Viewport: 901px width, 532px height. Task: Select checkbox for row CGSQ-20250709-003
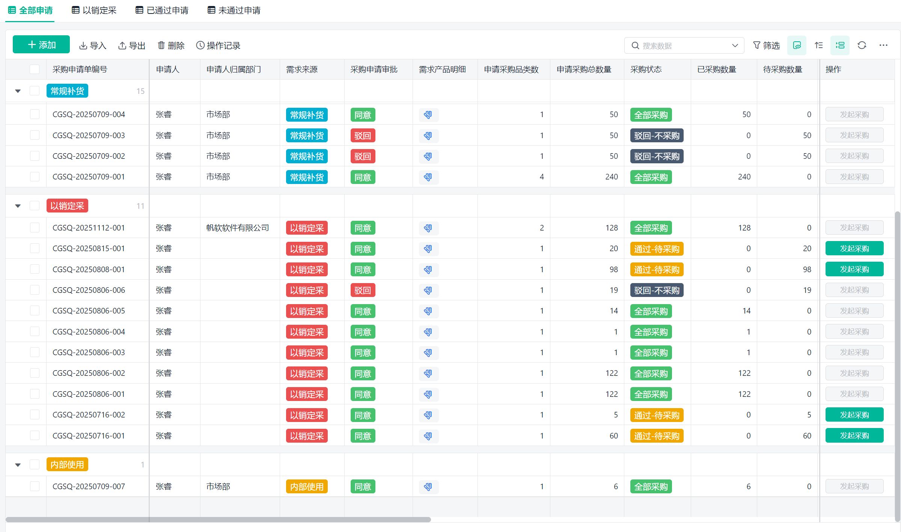35,135
